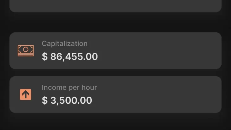Click the dollar sign before 3,500.00

(45, 101)
